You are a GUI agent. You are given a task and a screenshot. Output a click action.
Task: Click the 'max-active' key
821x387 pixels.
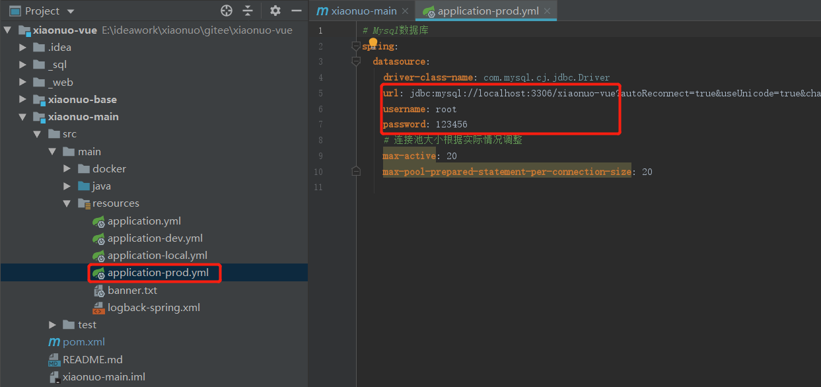click(x=409, y=157)
